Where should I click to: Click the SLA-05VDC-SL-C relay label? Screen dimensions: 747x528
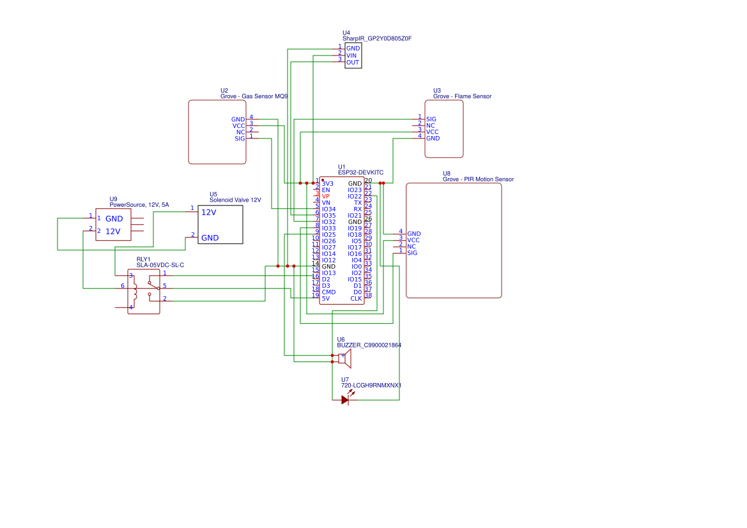click(x=160, y=265)
